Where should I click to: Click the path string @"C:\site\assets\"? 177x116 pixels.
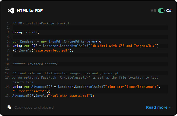tap(30, 91)
